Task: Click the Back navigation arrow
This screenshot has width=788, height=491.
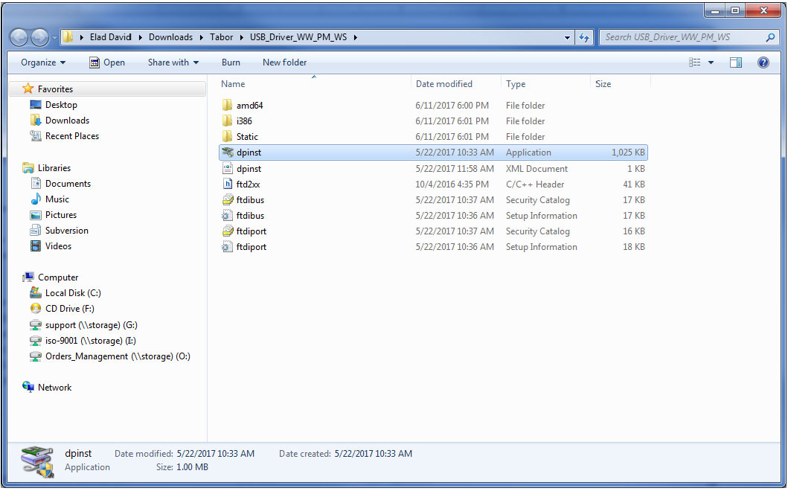Action: tap(20, 37)
